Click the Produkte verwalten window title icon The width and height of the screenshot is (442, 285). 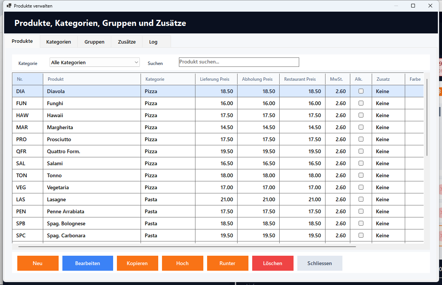click(9, 6)
